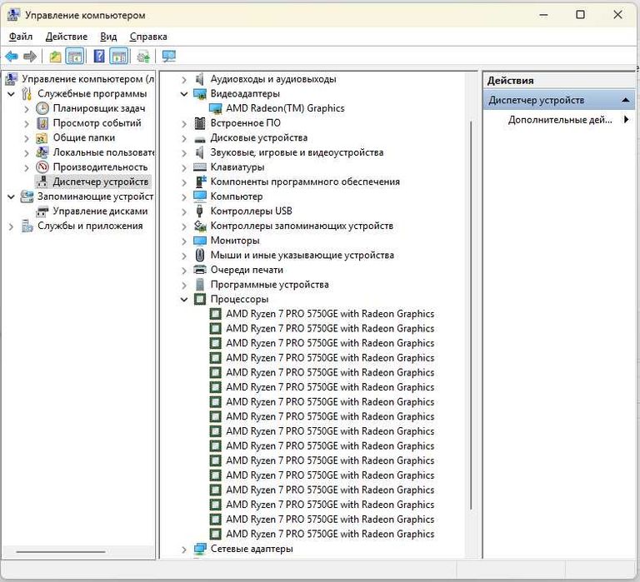640x582 pixels.
Task: Select Управление дисками tree item
Action: 100,211
